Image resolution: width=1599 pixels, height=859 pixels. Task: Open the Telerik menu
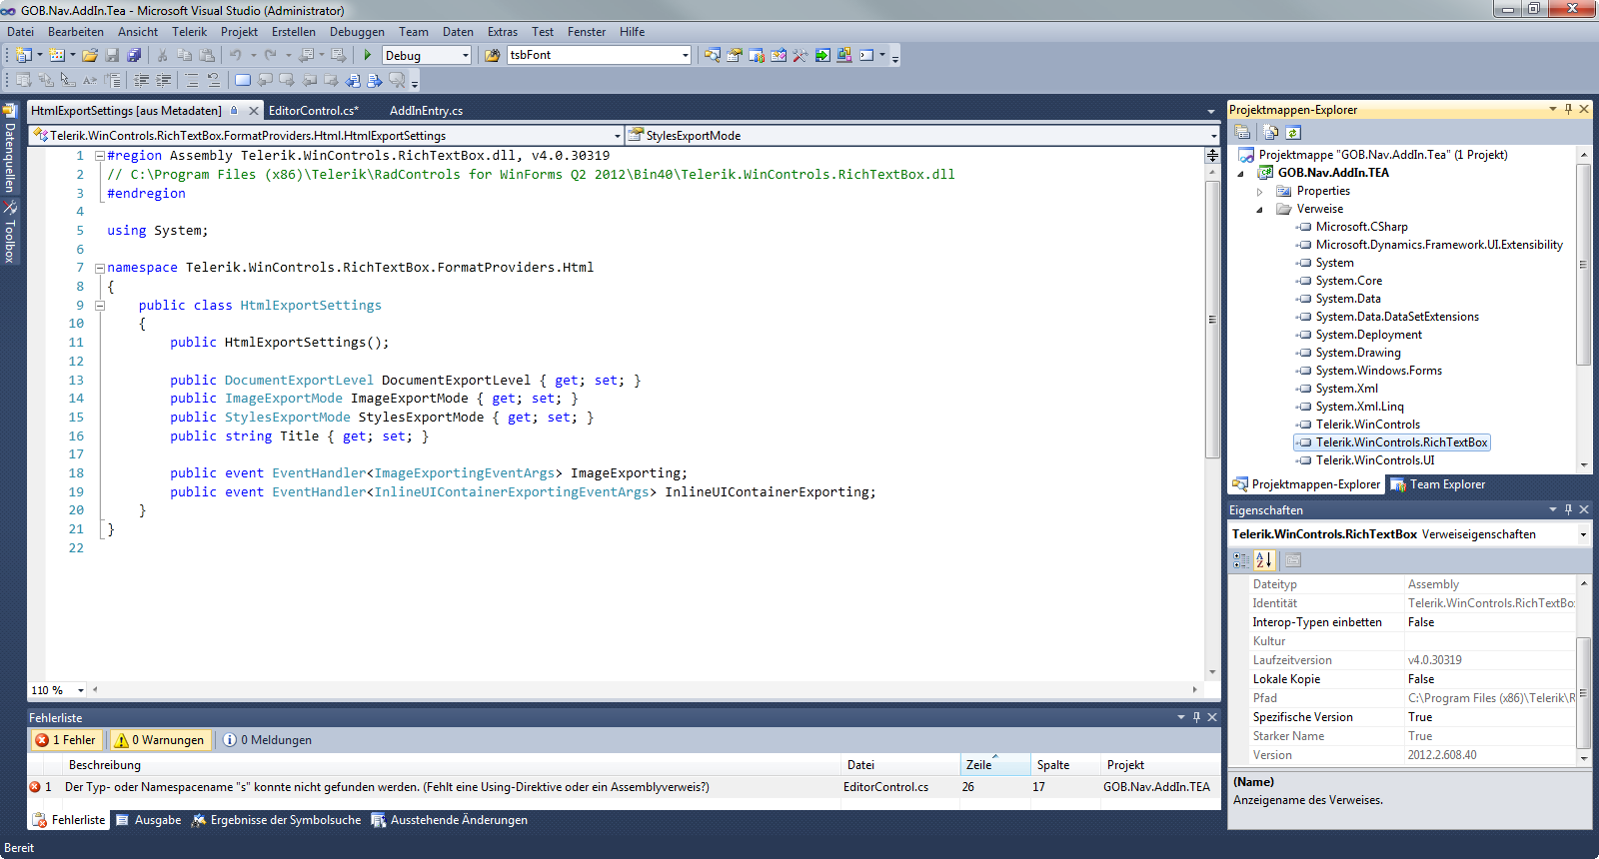(189, 32)
